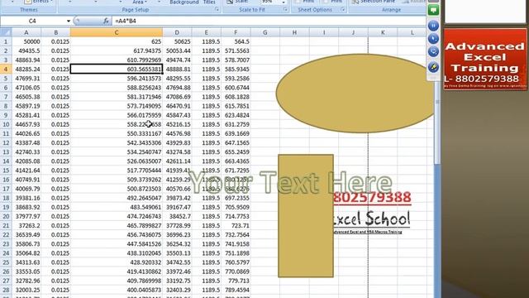Pause recording with the blue pause button
The image size is (529, 298).
coord(433,26)
